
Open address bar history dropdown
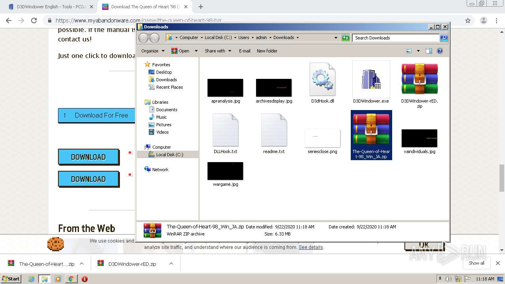point(336,38)
